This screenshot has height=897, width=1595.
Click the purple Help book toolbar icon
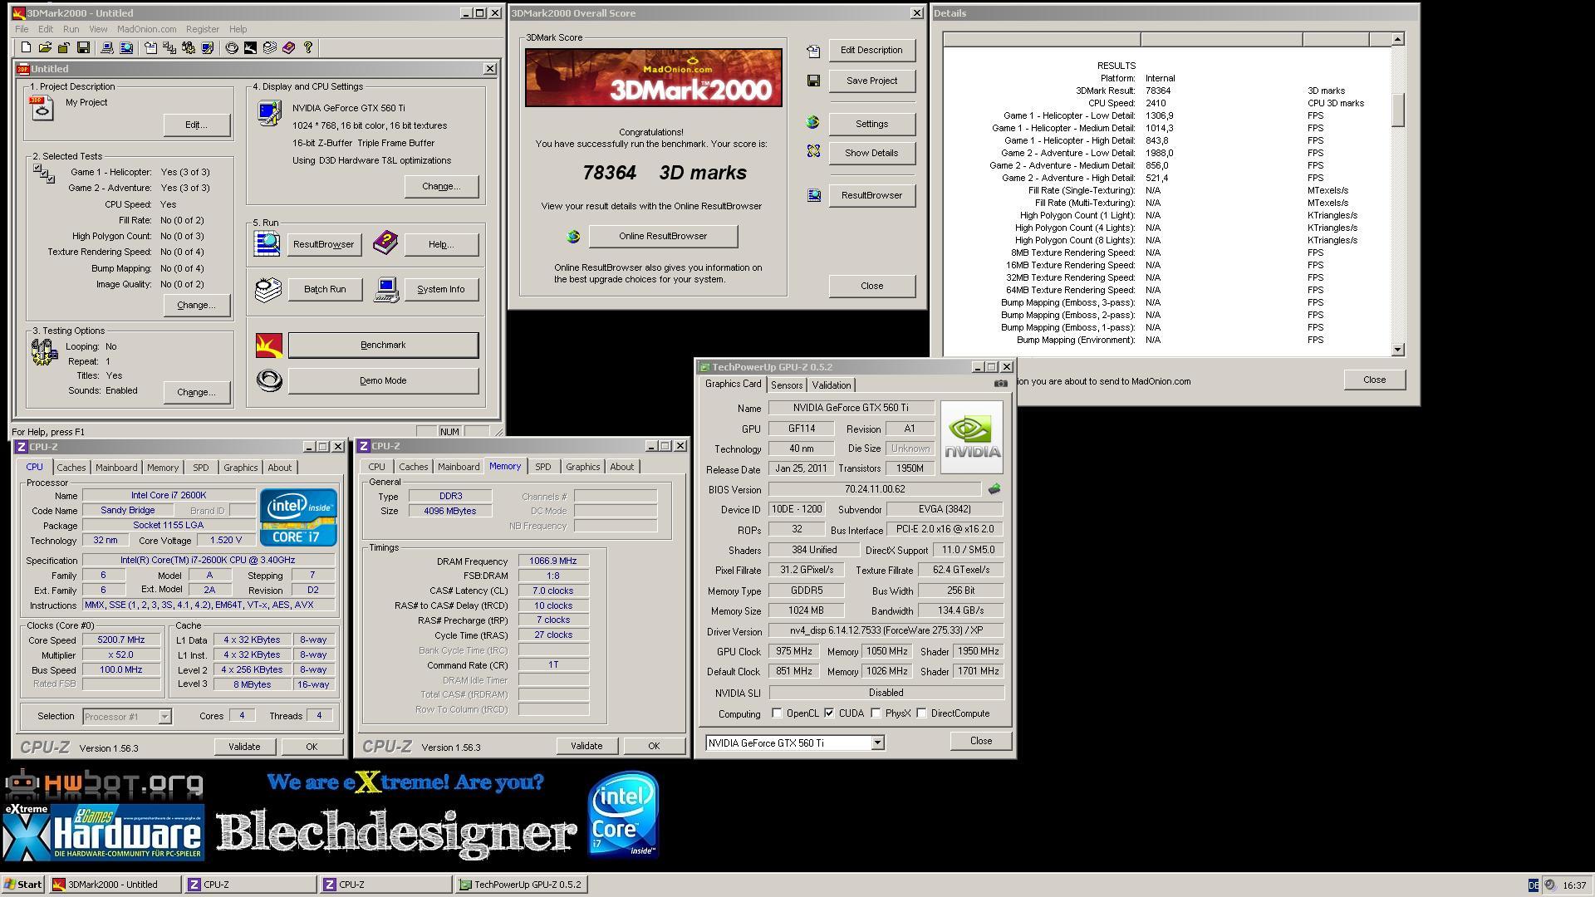(288, 48)
